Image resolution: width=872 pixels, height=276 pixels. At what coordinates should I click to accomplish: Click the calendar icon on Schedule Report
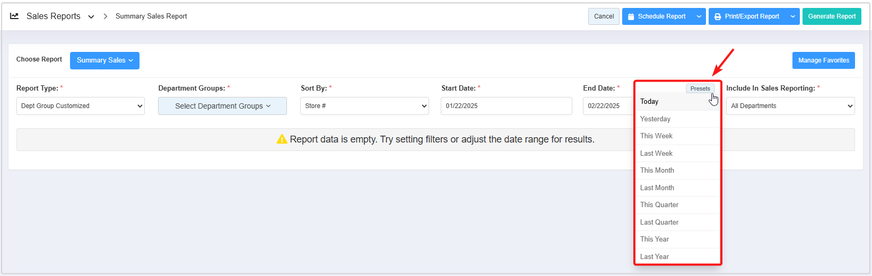[631, 16]
